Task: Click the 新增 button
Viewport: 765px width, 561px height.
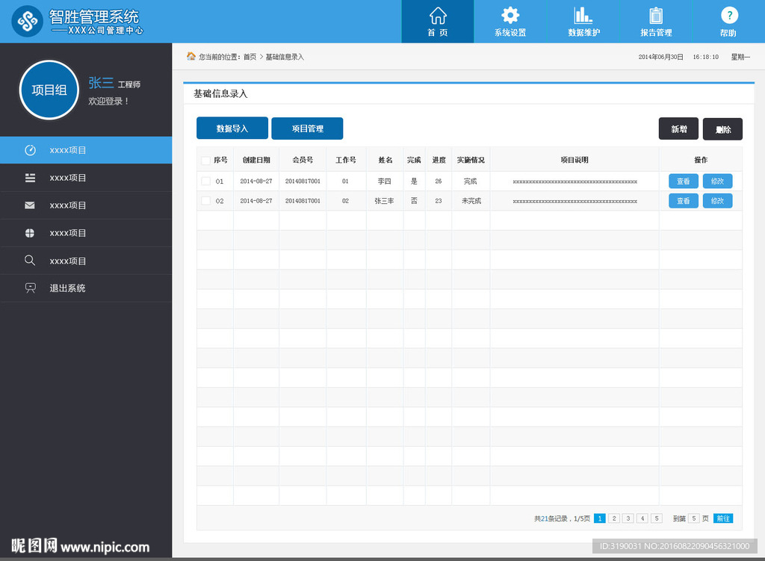Action: 678,129
